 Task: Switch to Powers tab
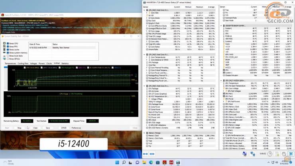tap(41, 63)
